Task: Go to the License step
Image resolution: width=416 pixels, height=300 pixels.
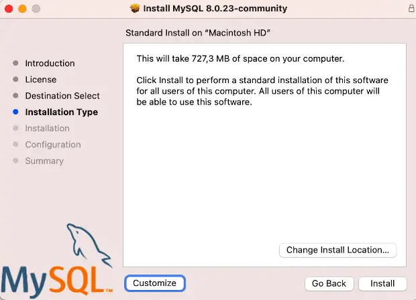Action: pos(40,80)
